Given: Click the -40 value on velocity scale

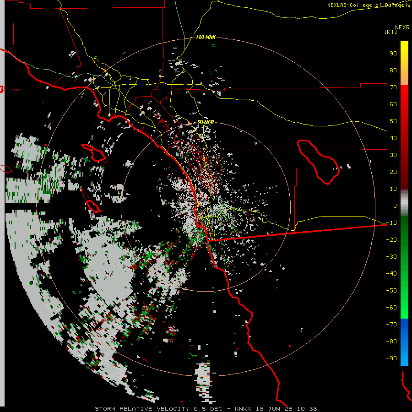Looking at the screenshot, I should (x=391, y=274).
